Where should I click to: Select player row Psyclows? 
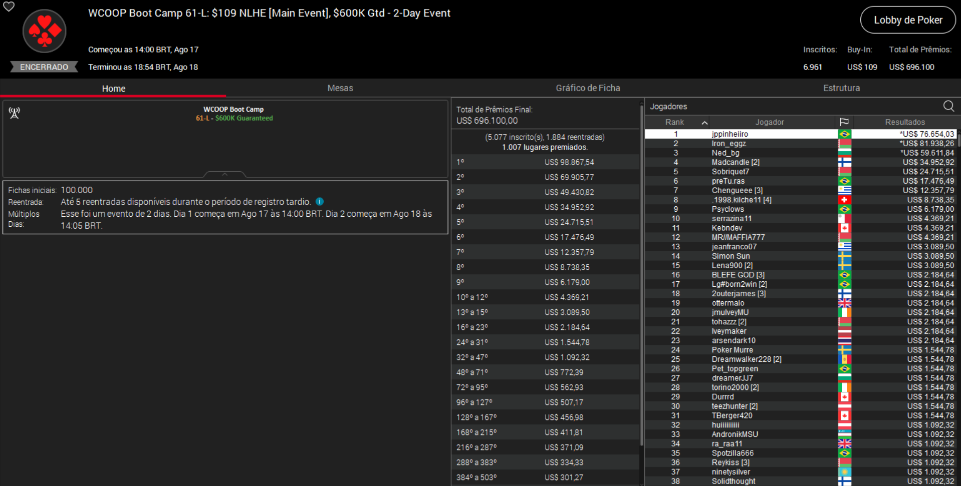tap(800, 209)
